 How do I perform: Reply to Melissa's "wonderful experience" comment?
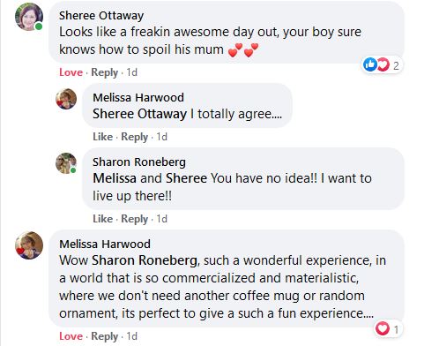point(104,336)
